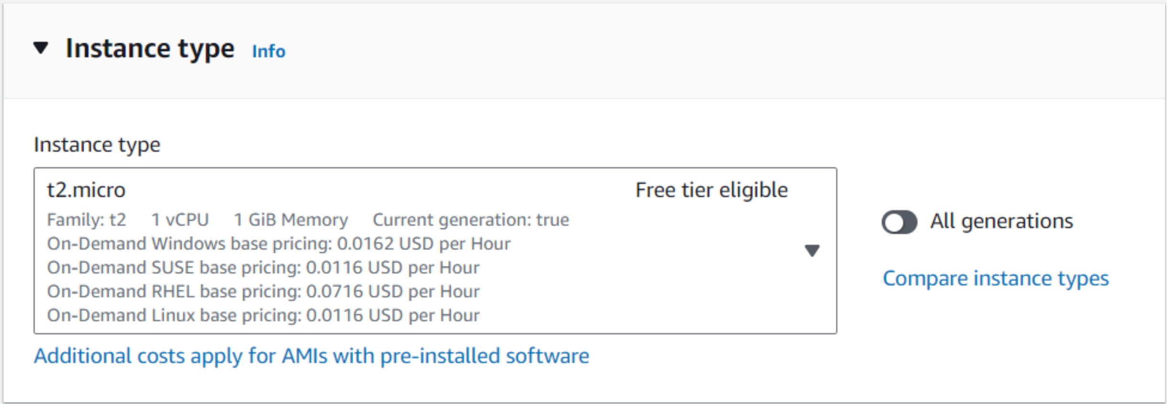Click the On-Demand RHEL base pricing line

263,292
